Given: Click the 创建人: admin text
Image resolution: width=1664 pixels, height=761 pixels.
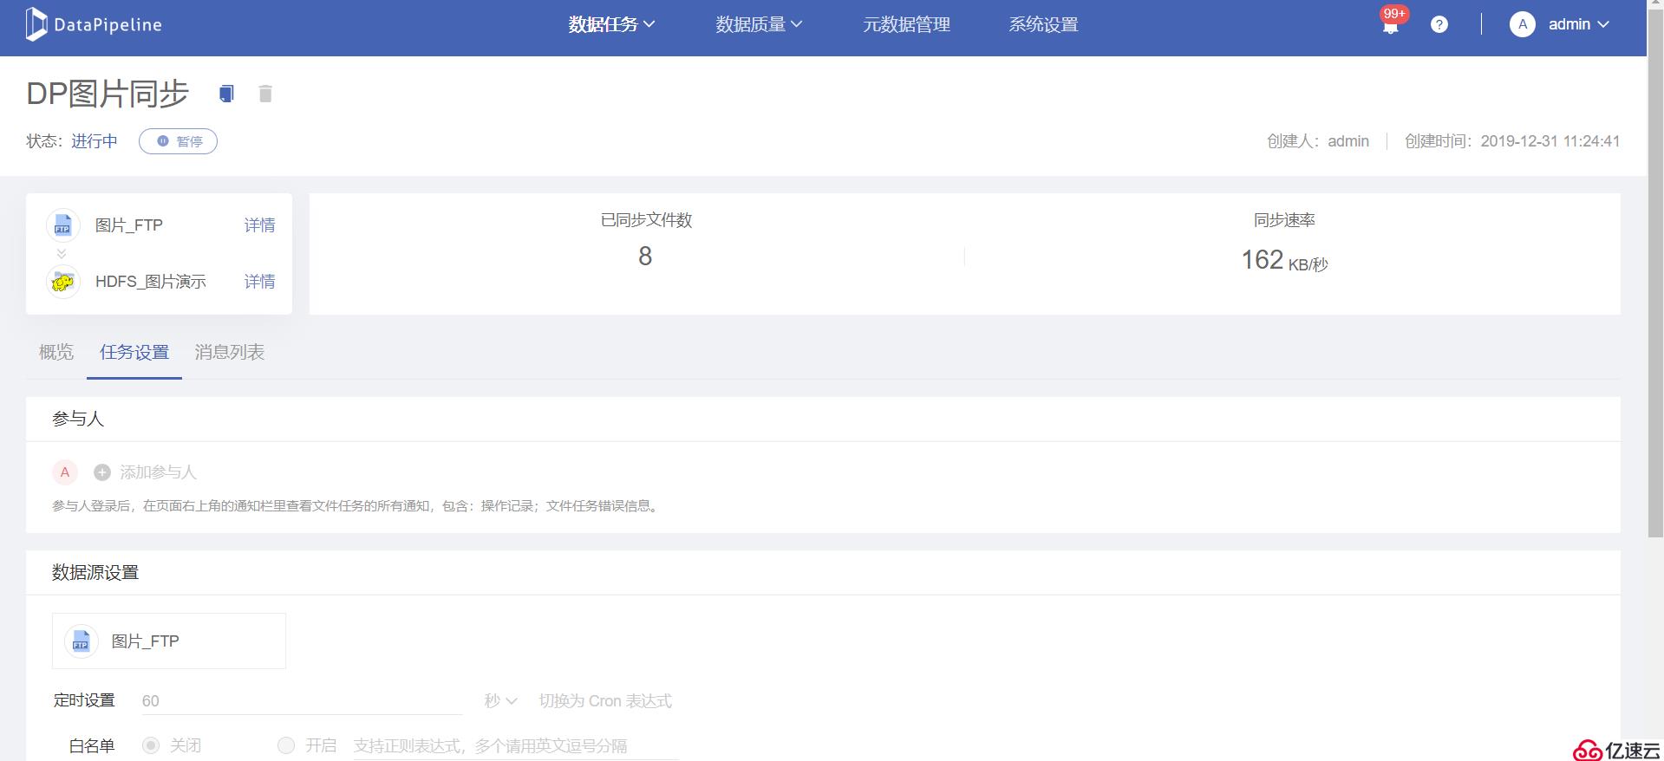Looking at the screenshot, I should pos(1318,141).
